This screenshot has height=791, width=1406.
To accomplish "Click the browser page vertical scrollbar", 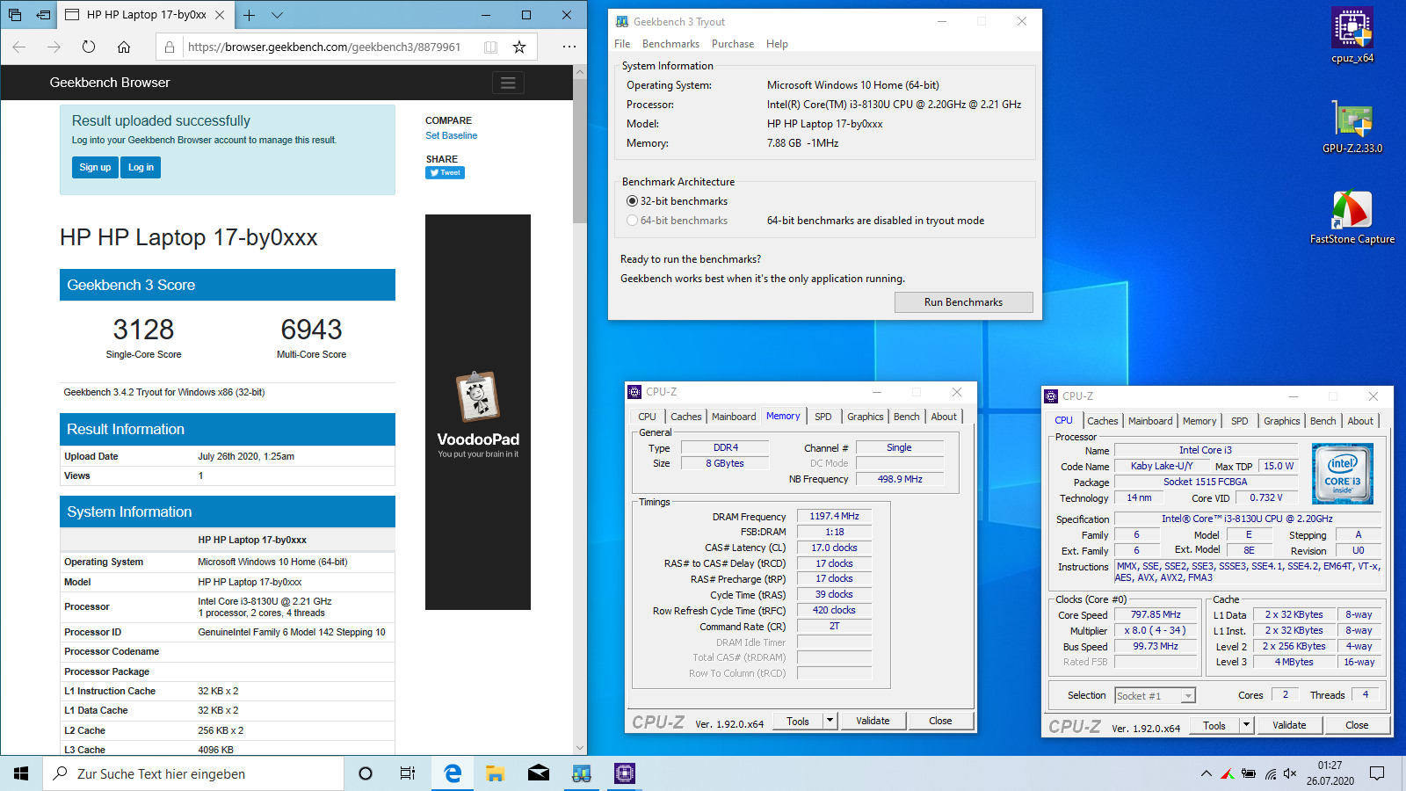I will tap(580, 149).
